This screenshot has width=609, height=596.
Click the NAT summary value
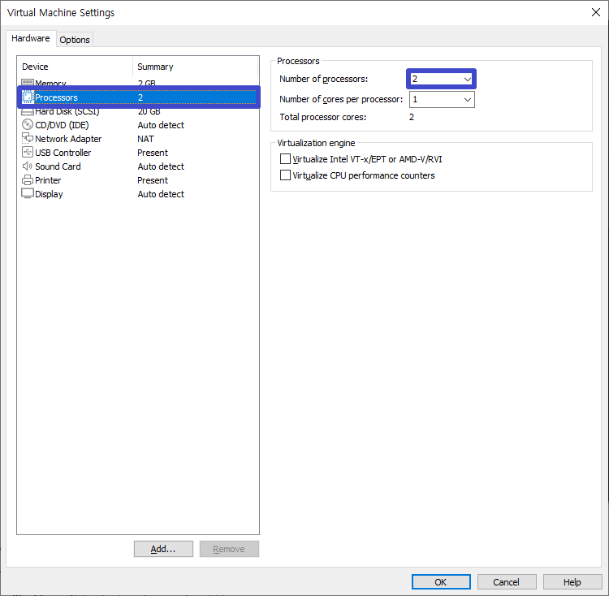(145, 139)
